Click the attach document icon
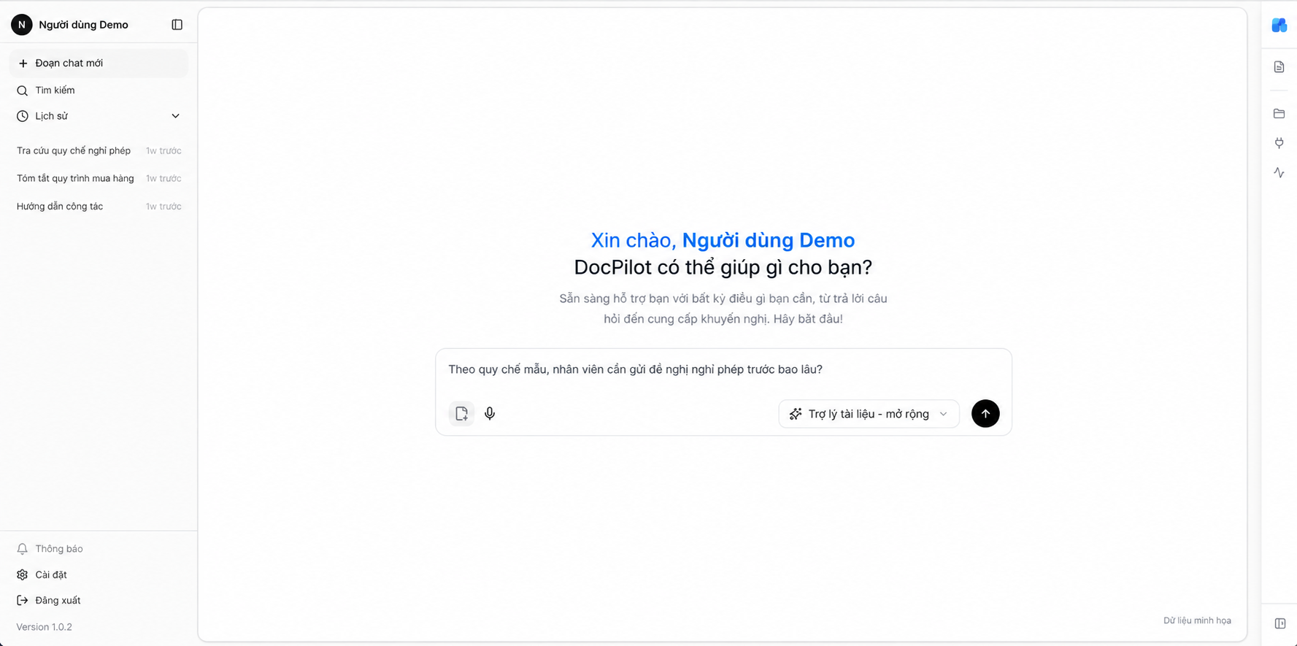 point(461,414)
